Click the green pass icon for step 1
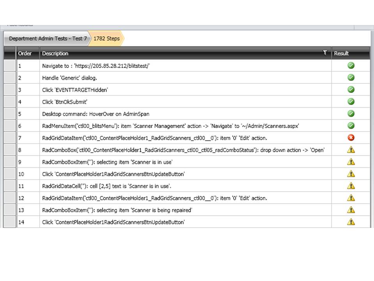 click(351, 66)
